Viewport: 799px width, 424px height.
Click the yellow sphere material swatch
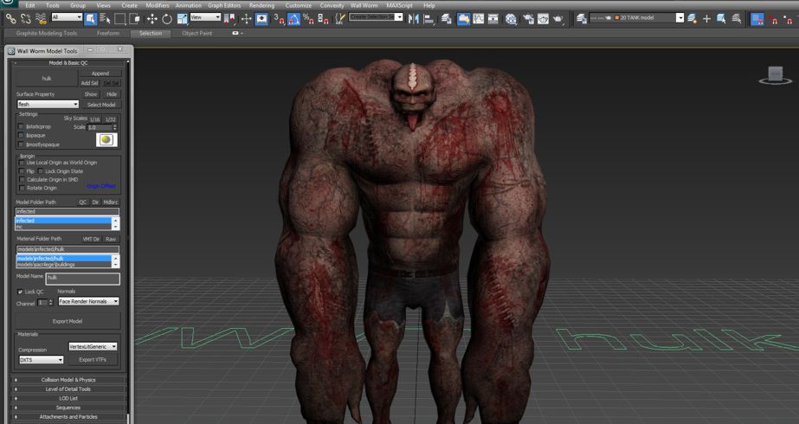pyautogui.click(x=106, y=139)
